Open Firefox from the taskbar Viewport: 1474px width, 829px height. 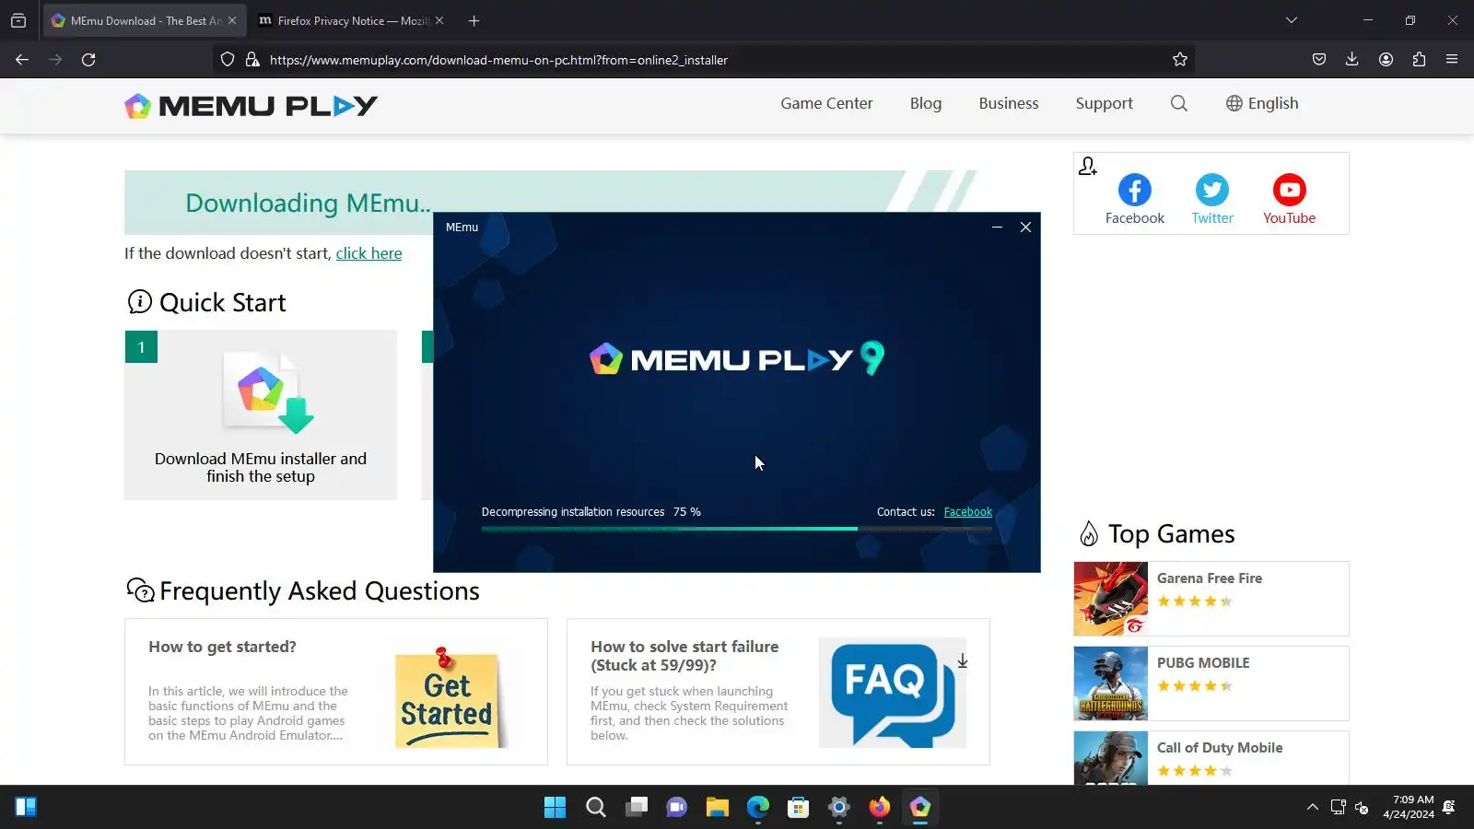pos(880,808)
